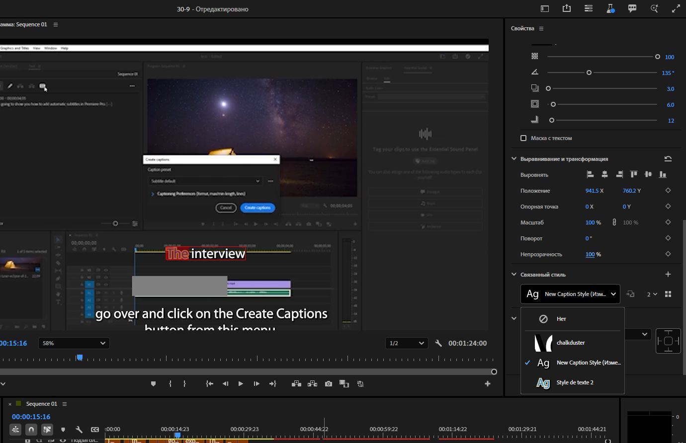Open the Quick Export share icon
This screenshot has width=686, height=443.
pos(567,8)
